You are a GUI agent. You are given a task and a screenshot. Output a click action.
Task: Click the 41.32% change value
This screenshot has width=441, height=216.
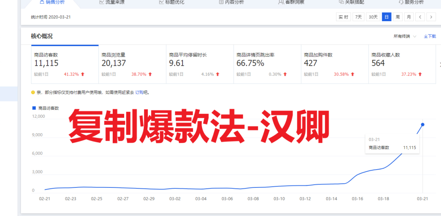(71, 75)
